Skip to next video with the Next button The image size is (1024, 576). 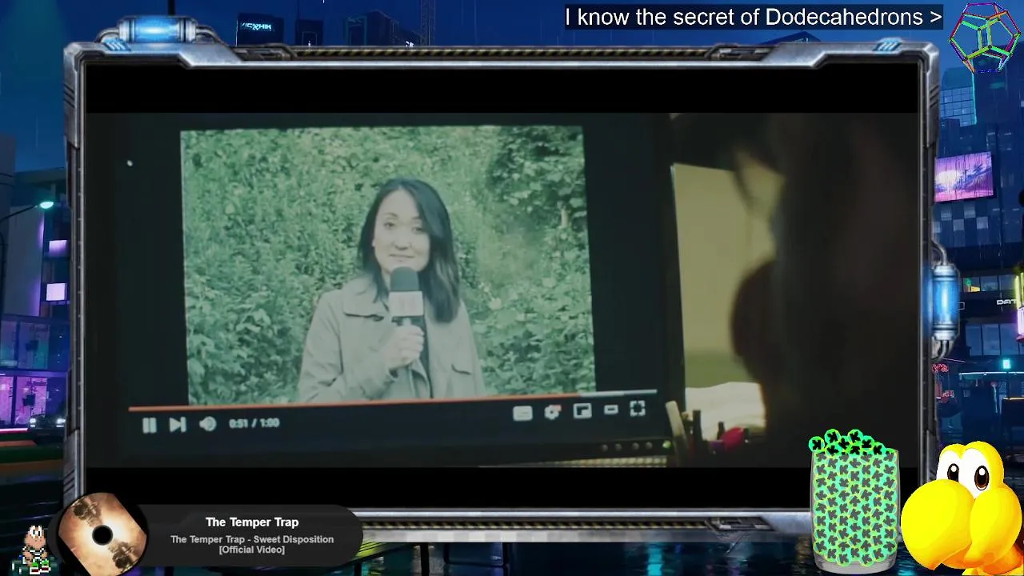(x=178, y=425)
